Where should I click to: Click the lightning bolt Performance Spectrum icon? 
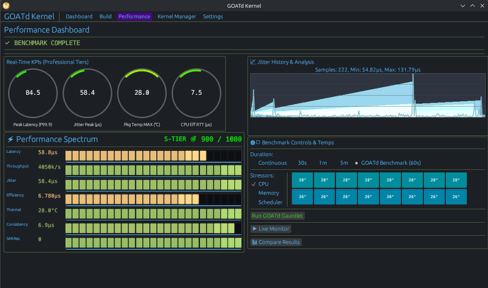pyautogui.click(x=9, y=139)
